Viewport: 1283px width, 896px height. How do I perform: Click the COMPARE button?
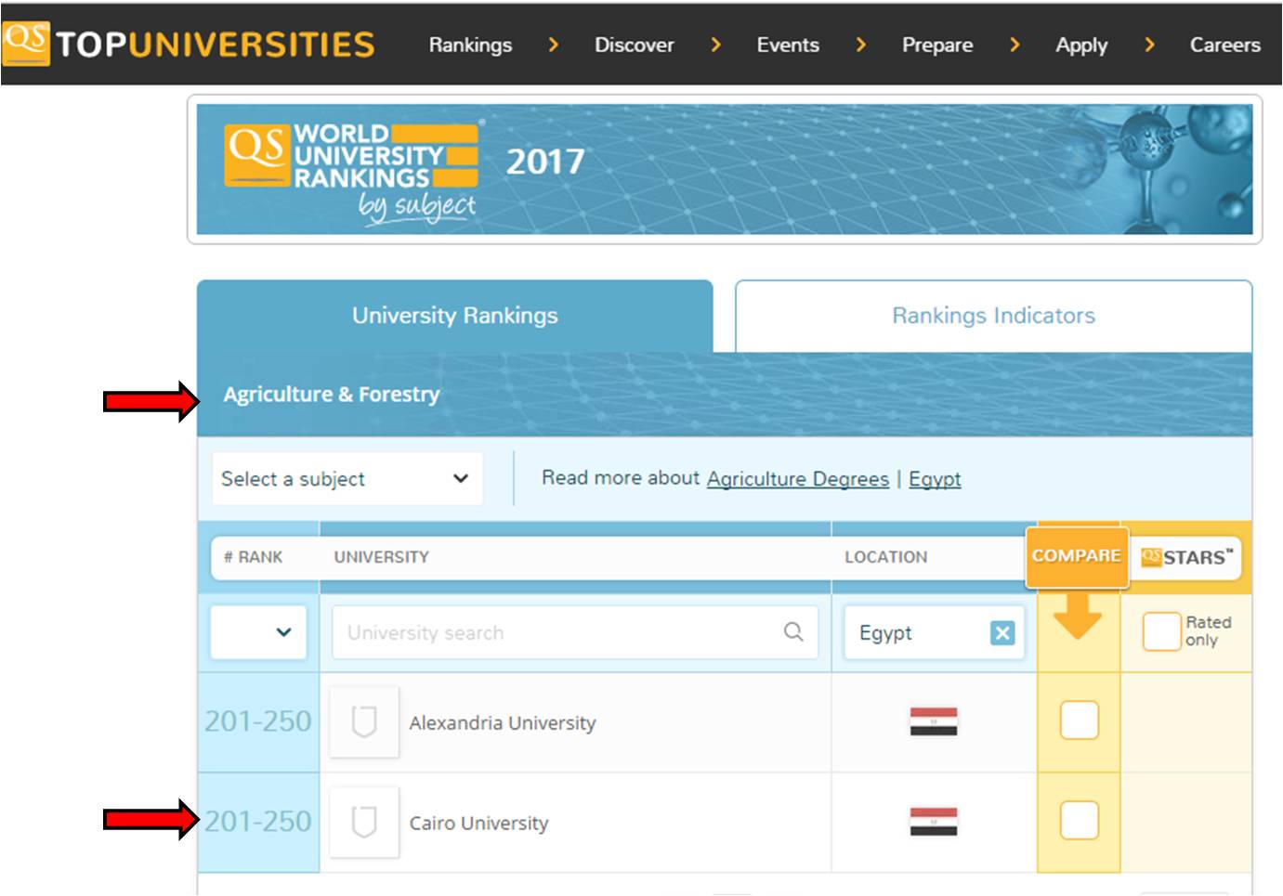[1077, 556]
